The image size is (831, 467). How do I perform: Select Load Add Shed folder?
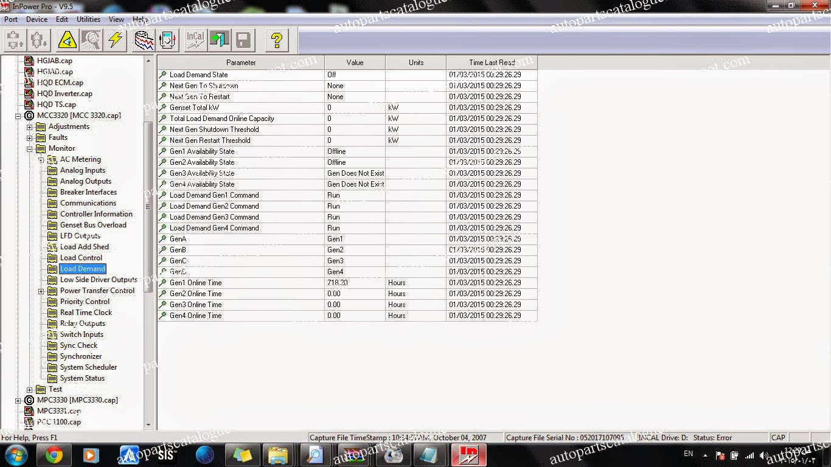[85, 247]
